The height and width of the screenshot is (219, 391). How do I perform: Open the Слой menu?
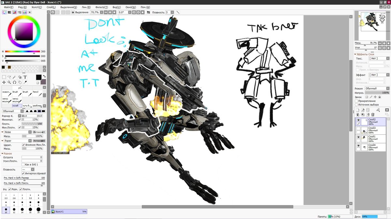coord(51,7)
